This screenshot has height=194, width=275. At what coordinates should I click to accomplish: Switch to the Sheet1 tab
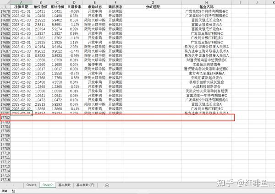[x=31, y=185]
